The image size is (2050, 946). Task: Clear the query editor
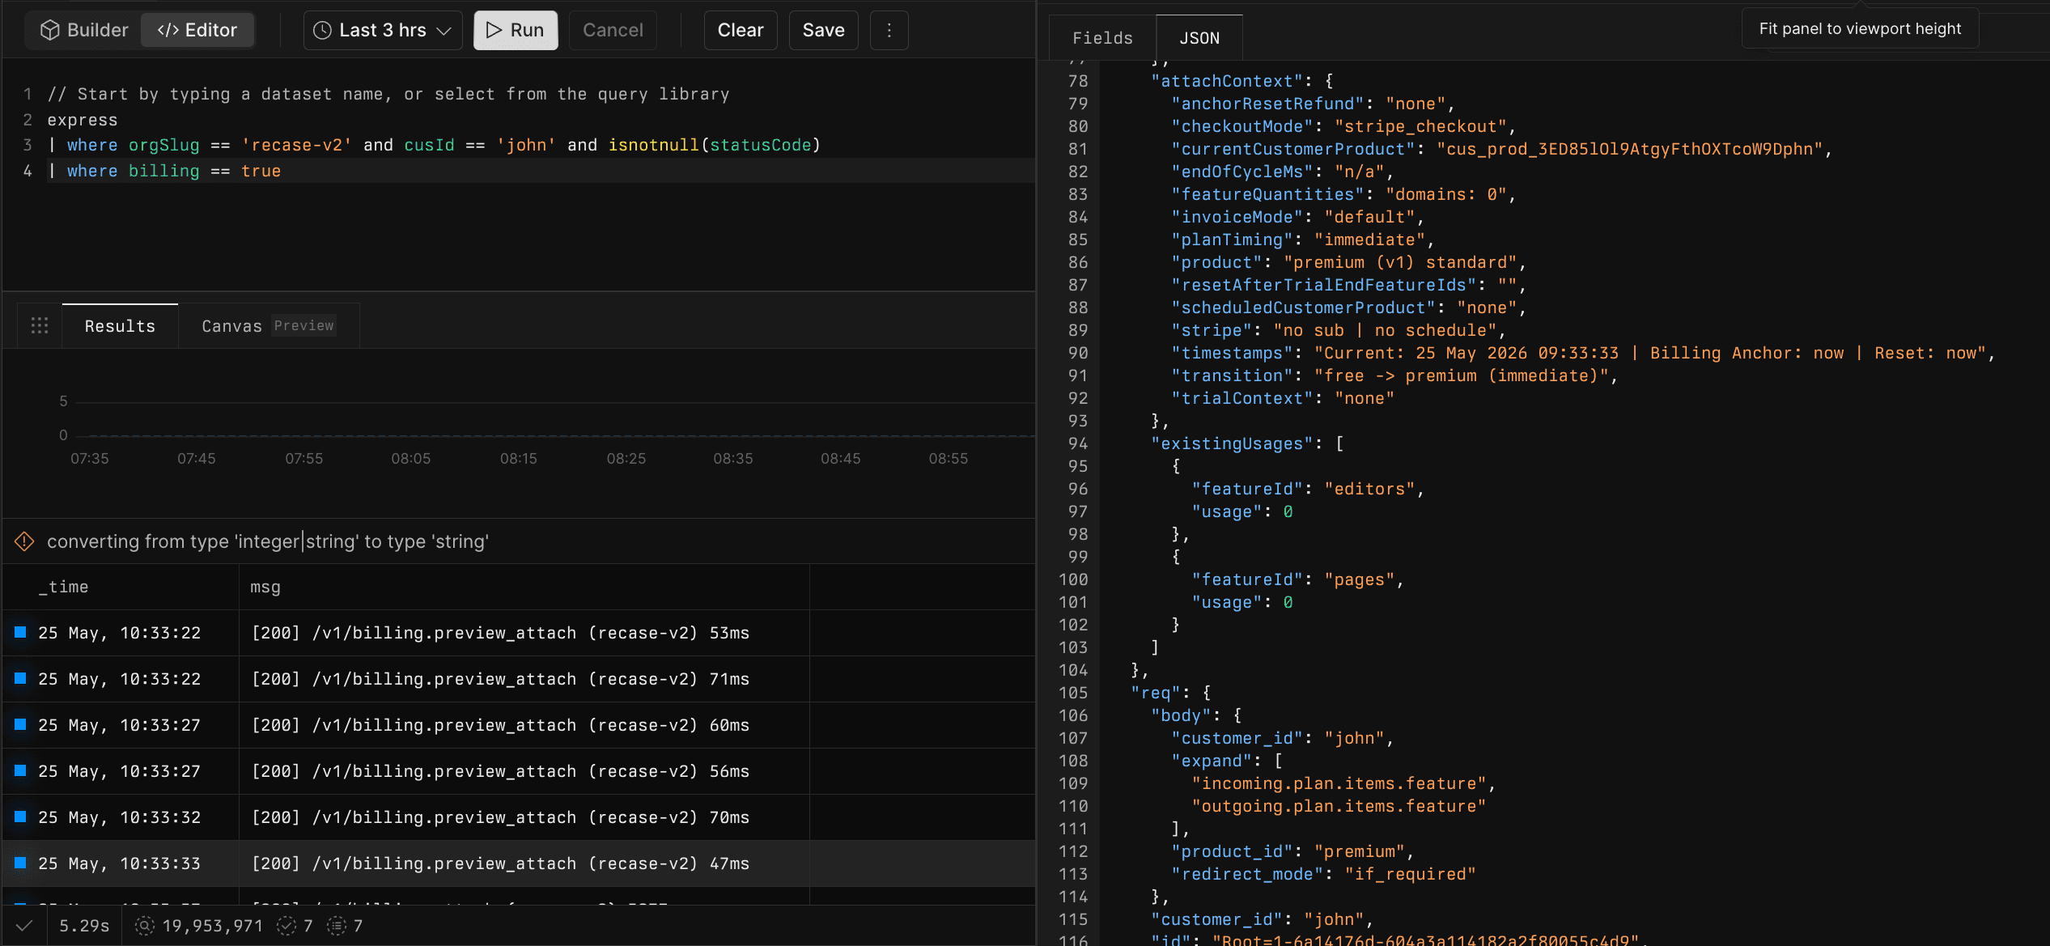click(x=740, y=30)
